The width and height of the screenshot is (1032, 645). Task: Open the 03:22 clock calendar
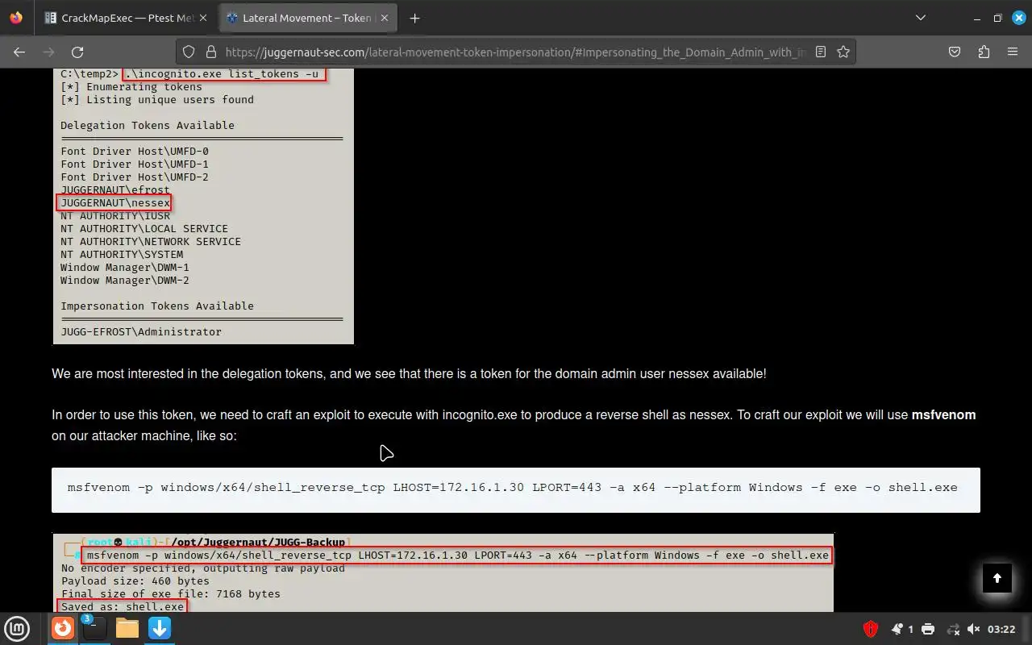[1001, 629]
